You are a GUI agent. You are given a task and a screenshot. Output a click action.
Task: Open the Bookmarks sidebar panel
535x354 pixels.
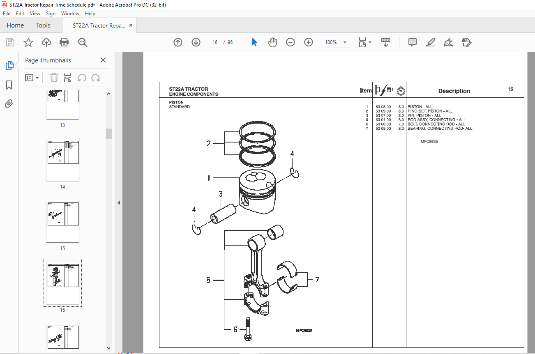point(9,85)
